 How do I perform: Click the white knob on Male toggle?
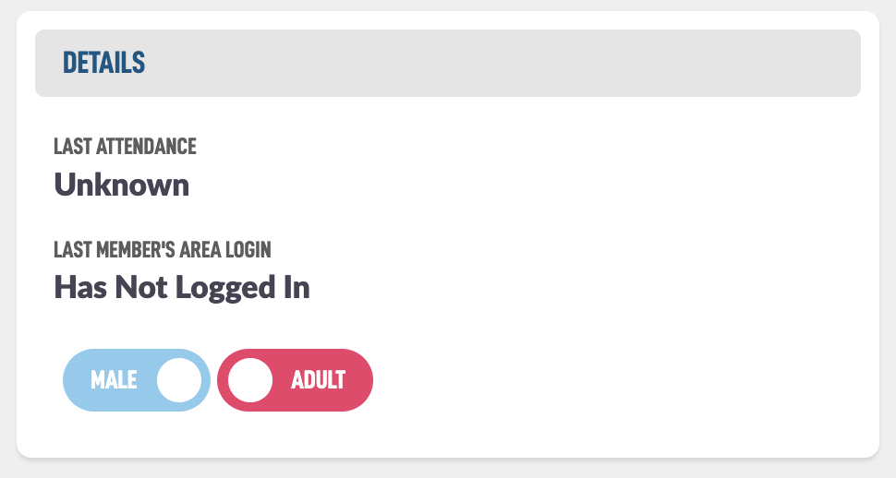click(x=179, y=380)
